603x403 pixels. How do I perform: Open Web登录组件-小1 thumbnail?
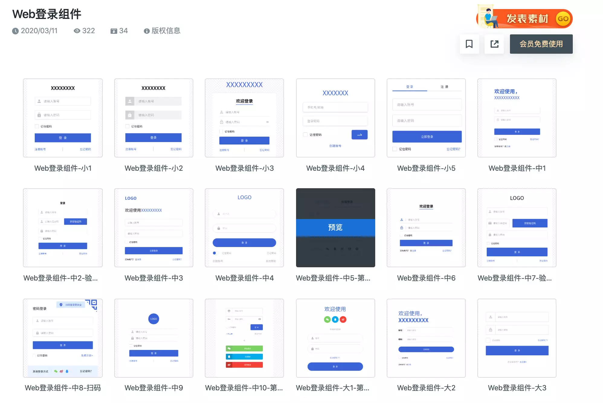coord(63,118)
